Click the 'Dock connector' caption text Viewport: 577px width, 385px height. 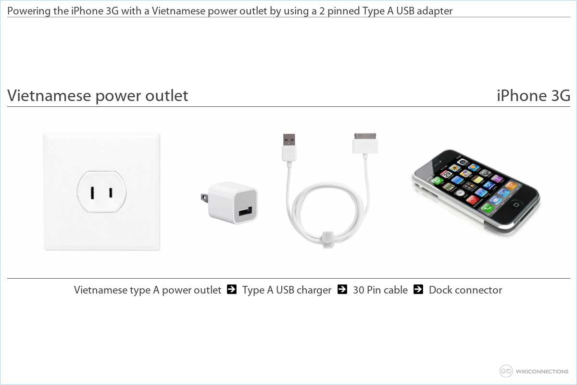point(465,290)
